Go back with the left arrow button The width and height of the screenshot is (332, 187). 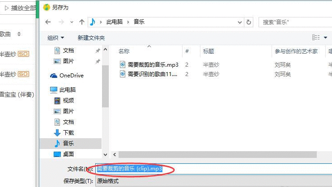click(x=48, y=22)
